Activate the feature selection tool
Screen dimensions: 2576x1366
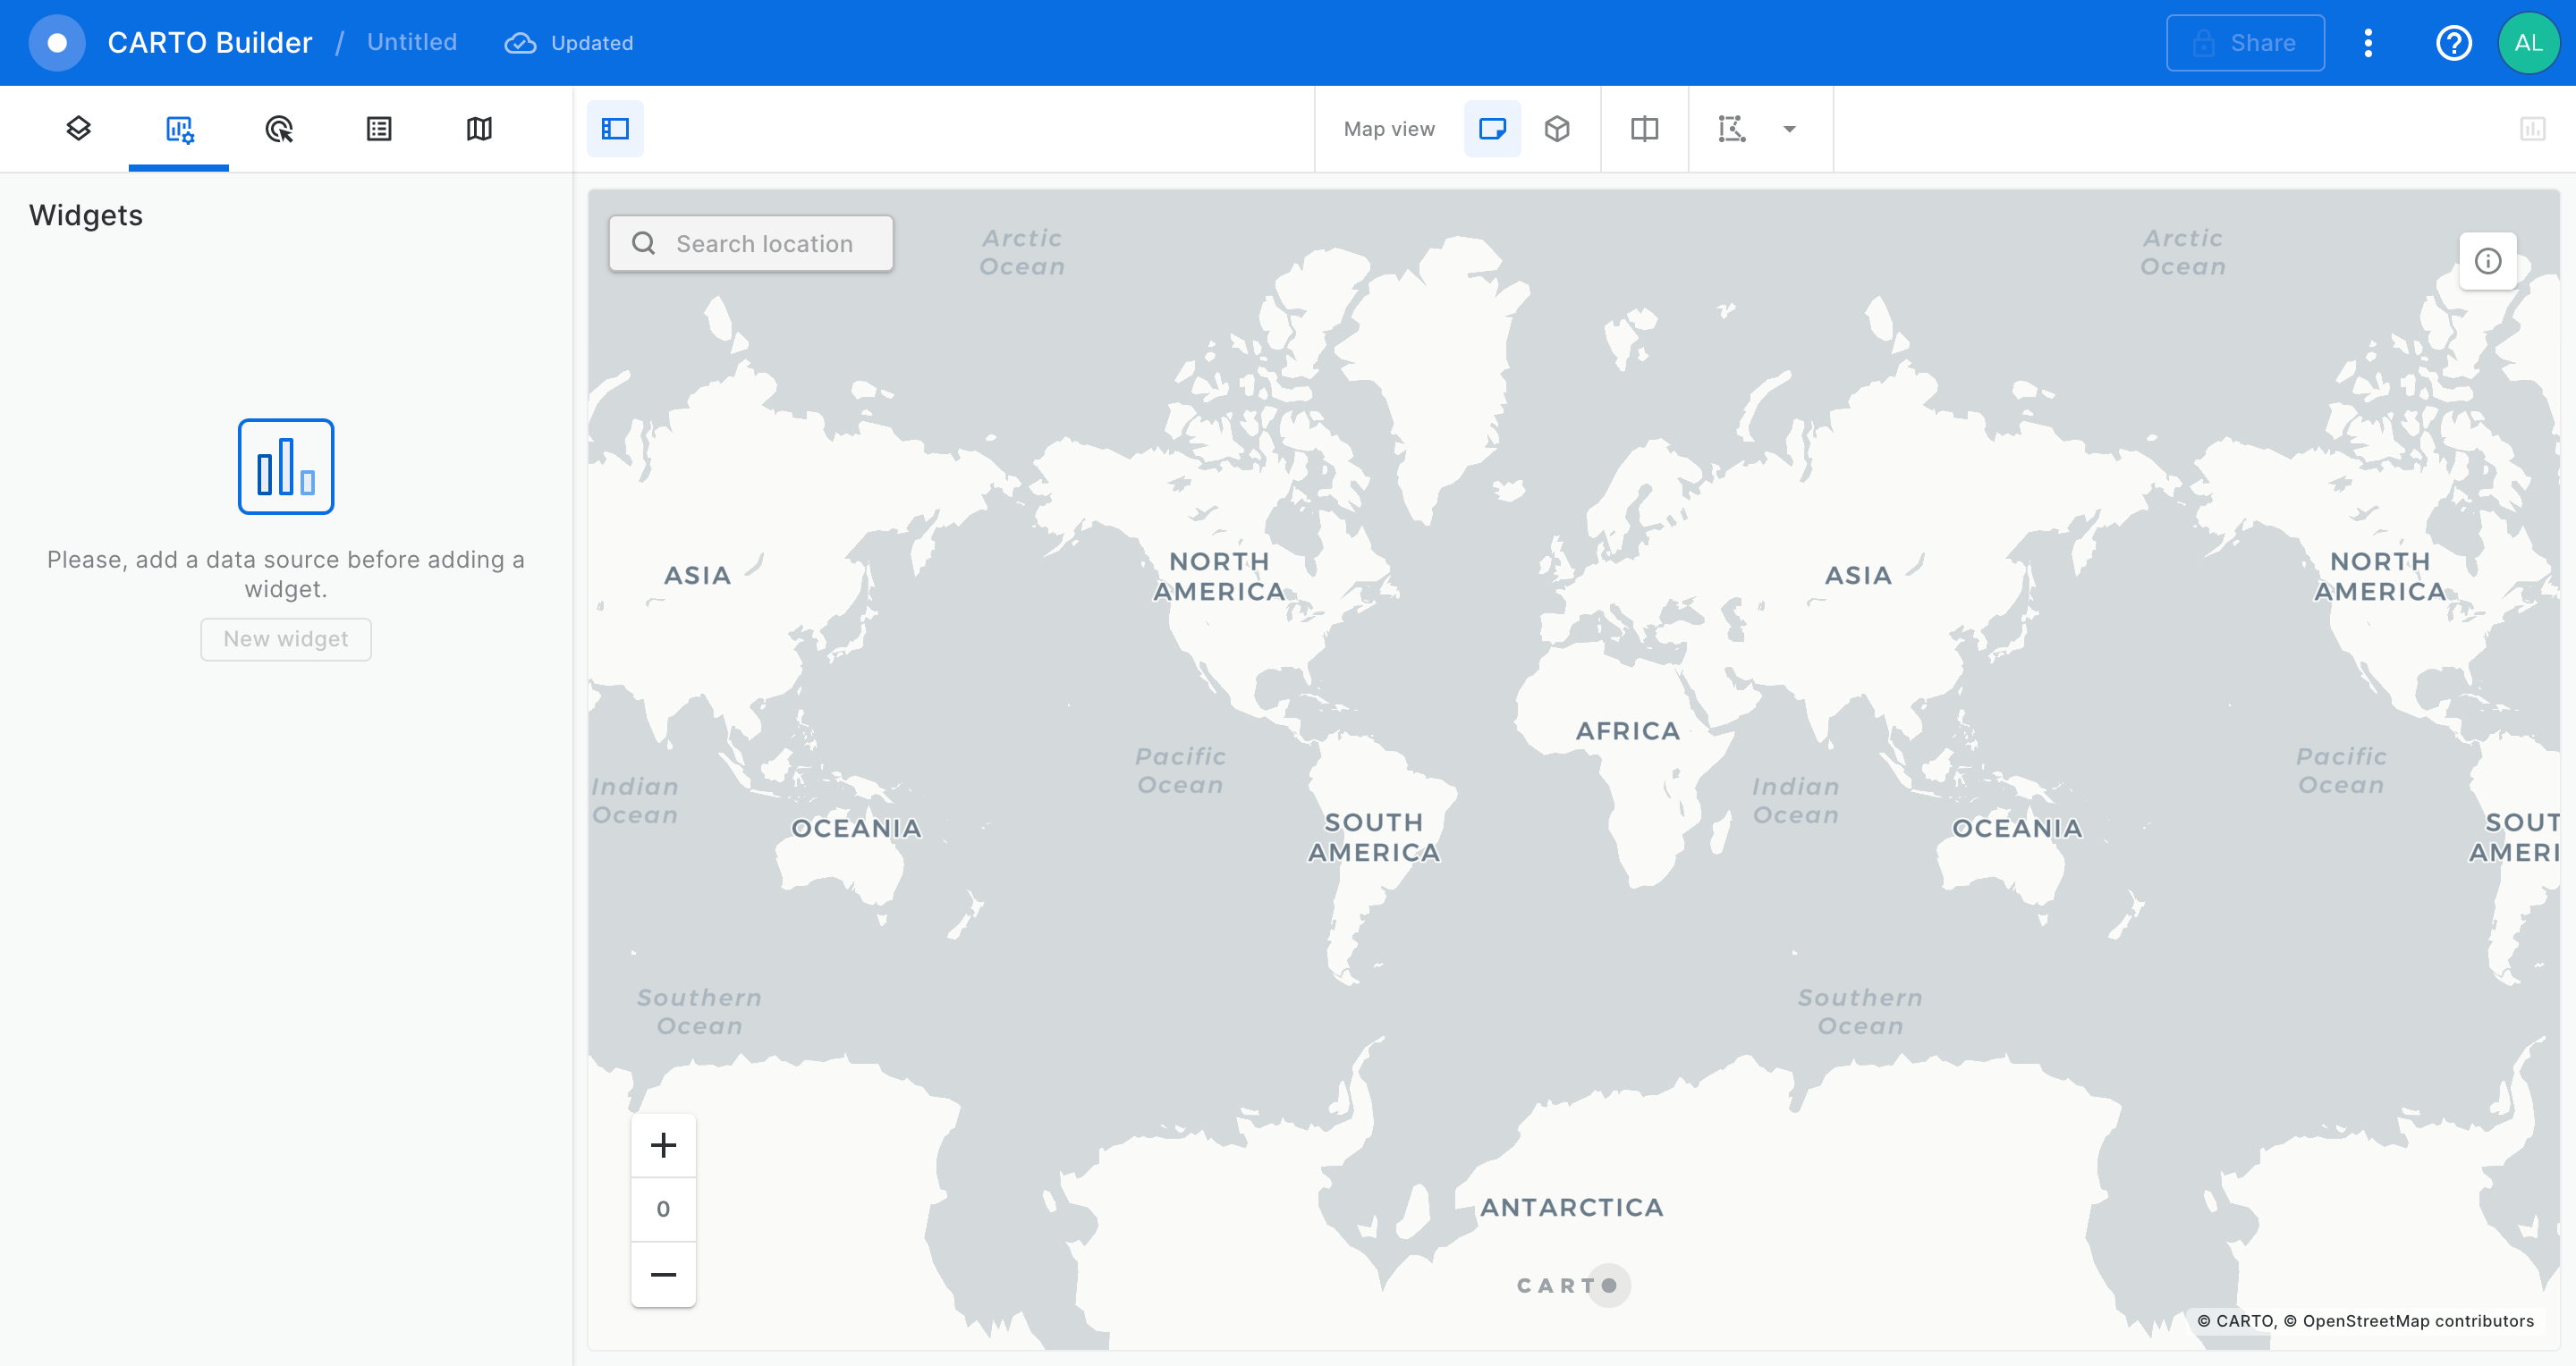[1731, 128]
